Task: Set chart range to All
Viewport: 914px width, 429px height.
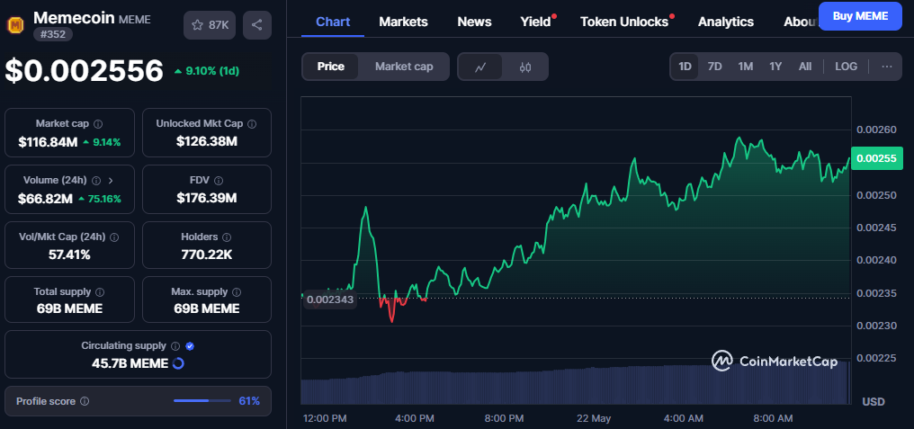Action: coord(805,67)
